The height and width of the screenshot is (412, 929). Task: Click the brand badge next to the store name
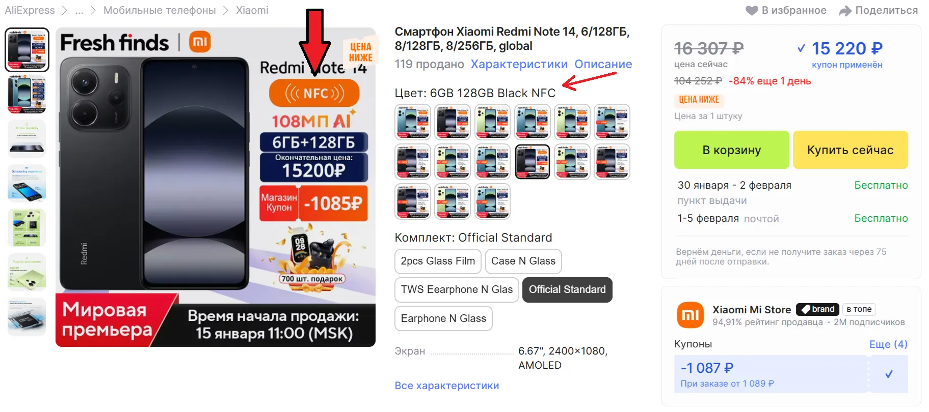[x=817, y=309]
